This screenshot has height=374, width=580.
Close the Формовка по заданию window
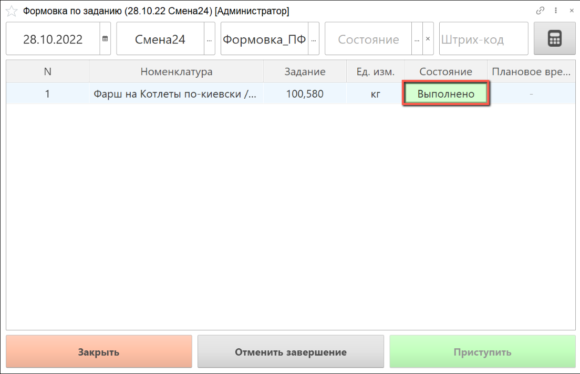click(x=571, y=11)
